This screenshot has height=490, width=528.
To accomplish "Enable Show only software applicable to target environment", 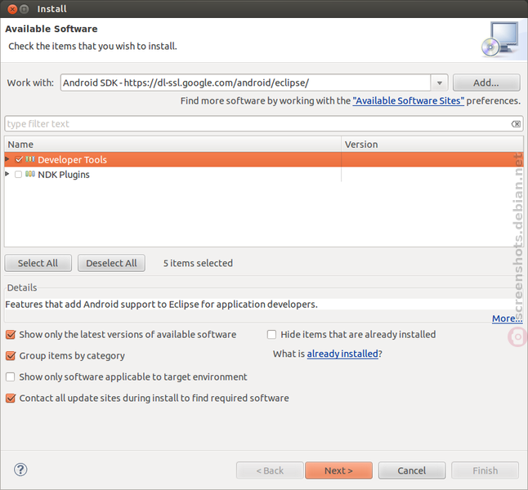I will click(x=11, y=377).
